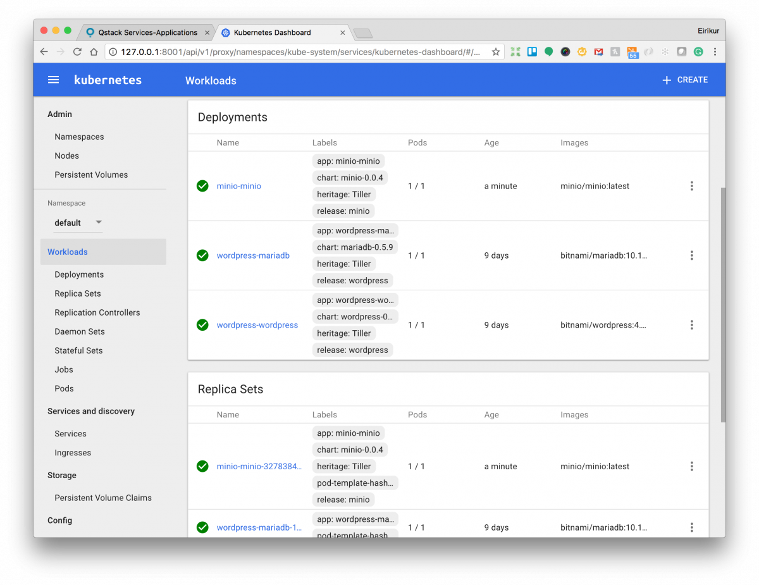Open Jobs in sidebar
The image size is (759, 585).
64,369
